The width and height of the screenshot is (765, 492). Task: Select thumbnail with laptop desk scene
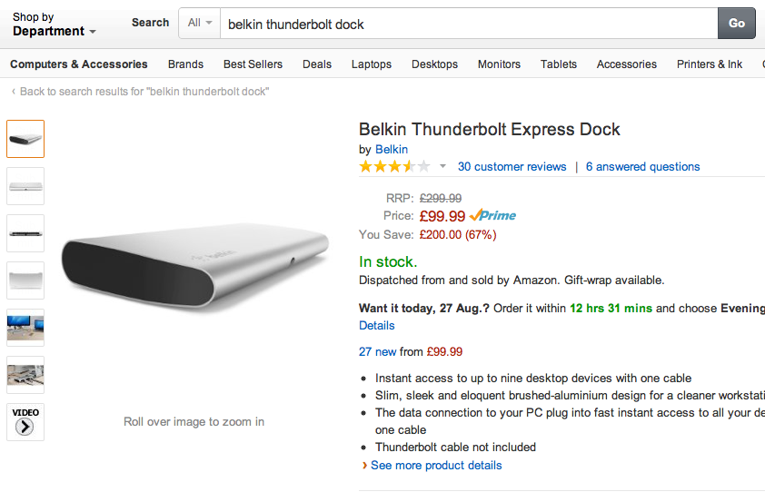pyautogui.click(x=25, y=375)
